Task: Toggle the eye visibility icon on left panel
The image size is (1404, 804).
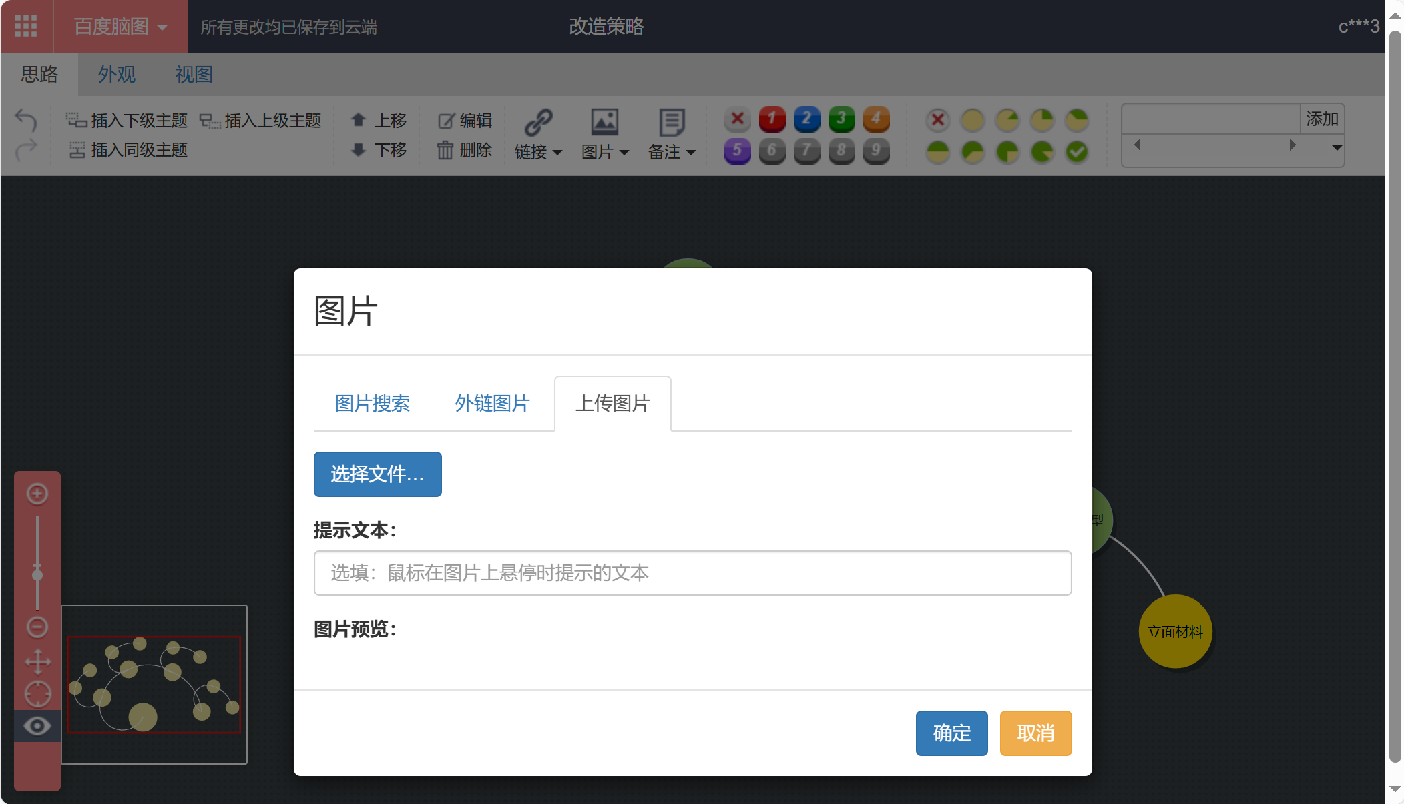Action: pyautogui.click(x=37, y=725)
